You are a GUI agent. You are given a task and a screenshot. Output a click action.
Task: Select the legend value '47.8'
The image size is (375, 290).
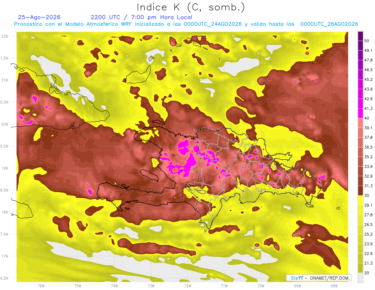pos(368,60)
